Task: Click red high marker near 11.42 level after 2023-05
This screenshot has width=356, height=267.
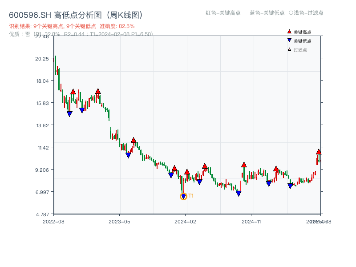Action: click(x=133, y=140)
